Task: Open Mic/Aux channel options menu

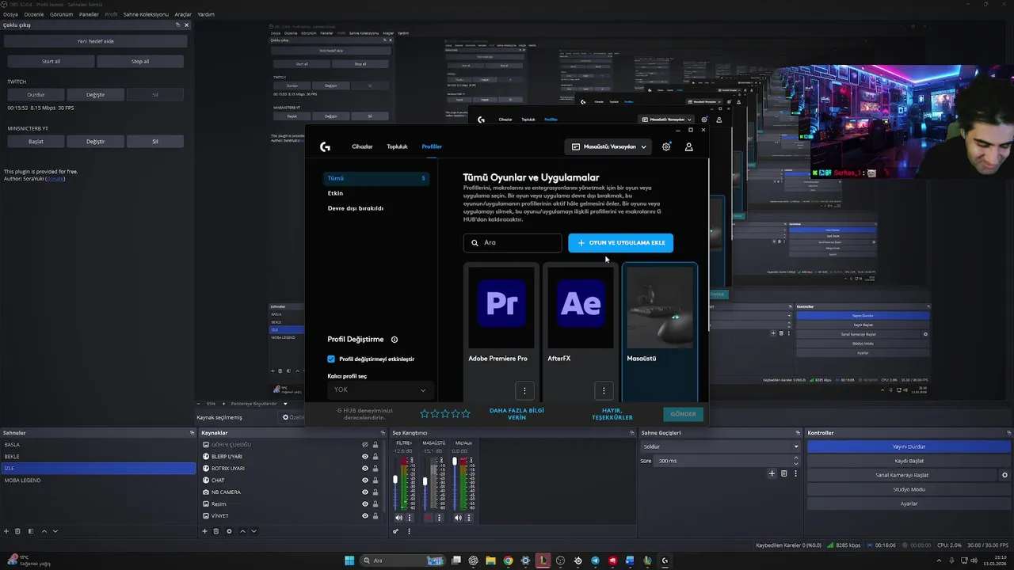Action: (468, 518)
